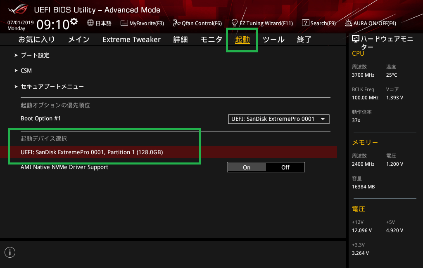423x268 pixels.
Task: Click the 起動オプションの優先順位 heading
Action: [55, 105]
